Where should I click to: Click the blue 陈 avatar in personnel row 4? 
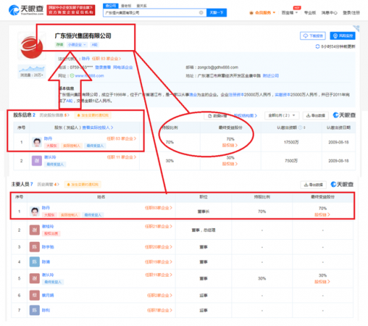point(35,262)
